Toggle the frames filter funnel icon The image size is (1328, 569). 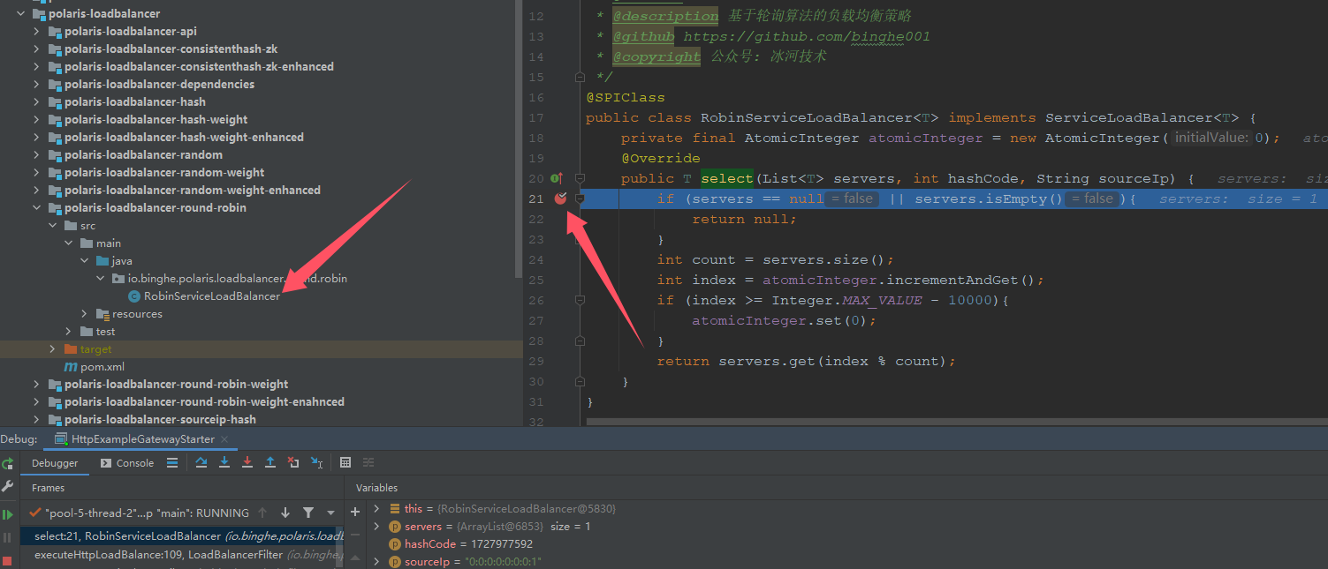pyautogui.click(x=307, y=513)
